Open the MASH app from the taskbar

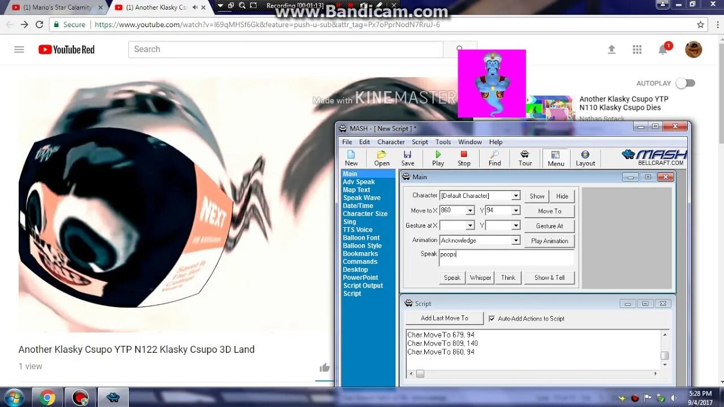(x=113, y=397)
